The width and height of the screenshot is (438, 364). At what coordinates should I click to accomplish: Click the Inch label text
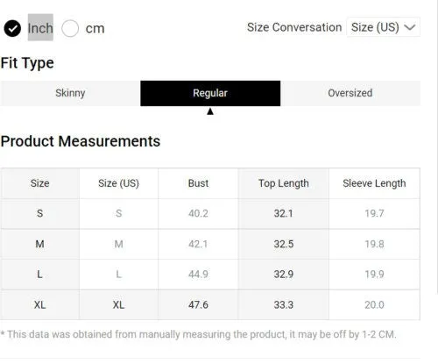[x=40, y=28]
